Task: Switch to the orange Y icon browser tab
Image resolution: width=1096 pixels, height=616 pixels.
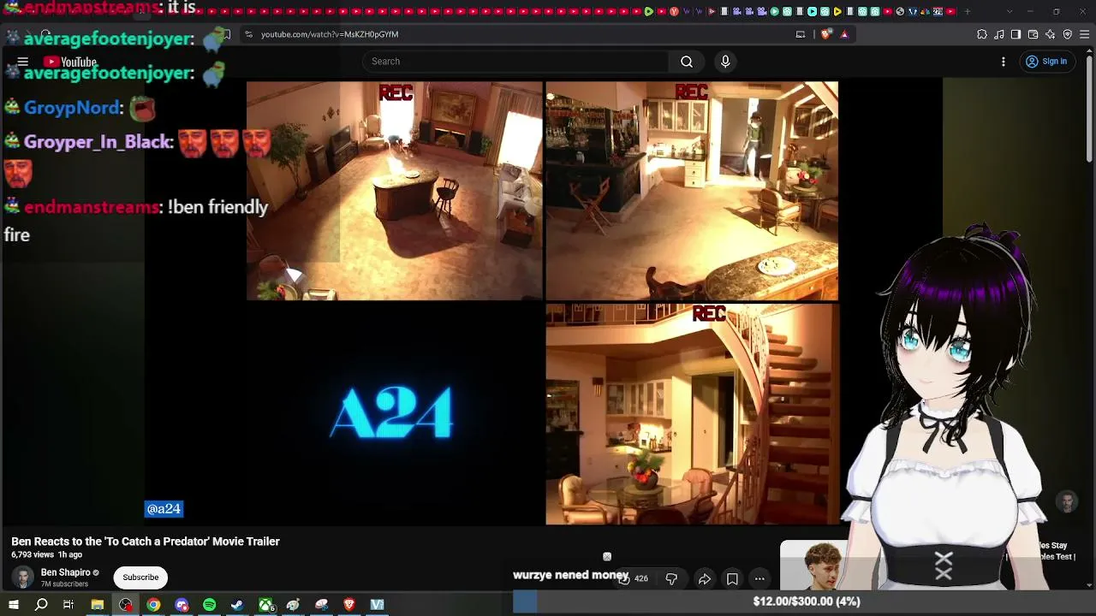Action: click(675, 11)
